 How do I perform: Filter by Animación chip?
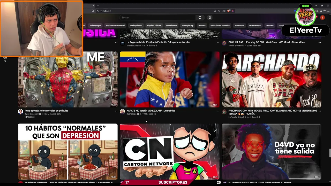click(239, 26)
